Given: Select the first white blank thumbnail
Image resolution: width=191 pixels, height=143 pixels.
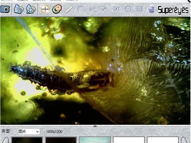Looking at the screenshot, I should pyautogui.click(x=129, y=140).
